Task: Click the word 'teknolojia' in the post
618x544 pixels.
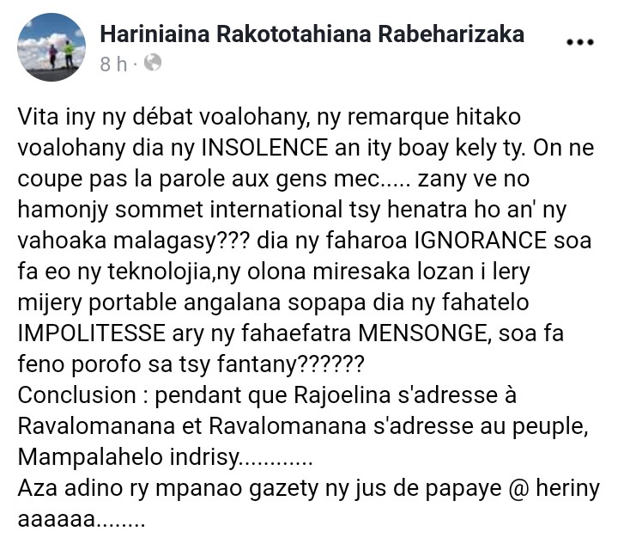Action: [160, 271]
